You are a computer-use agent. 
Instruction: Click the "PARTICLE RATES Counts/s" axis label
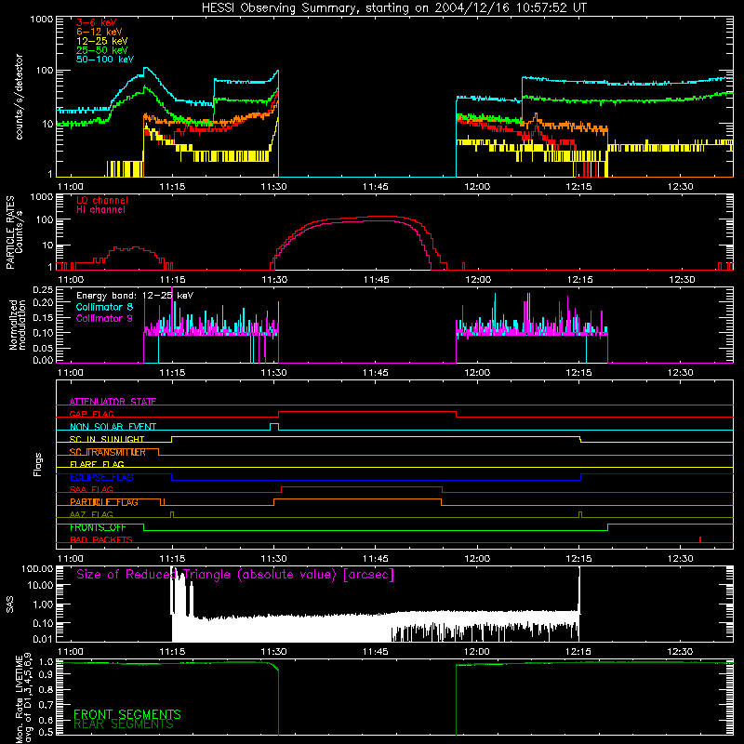pos(14,232)
